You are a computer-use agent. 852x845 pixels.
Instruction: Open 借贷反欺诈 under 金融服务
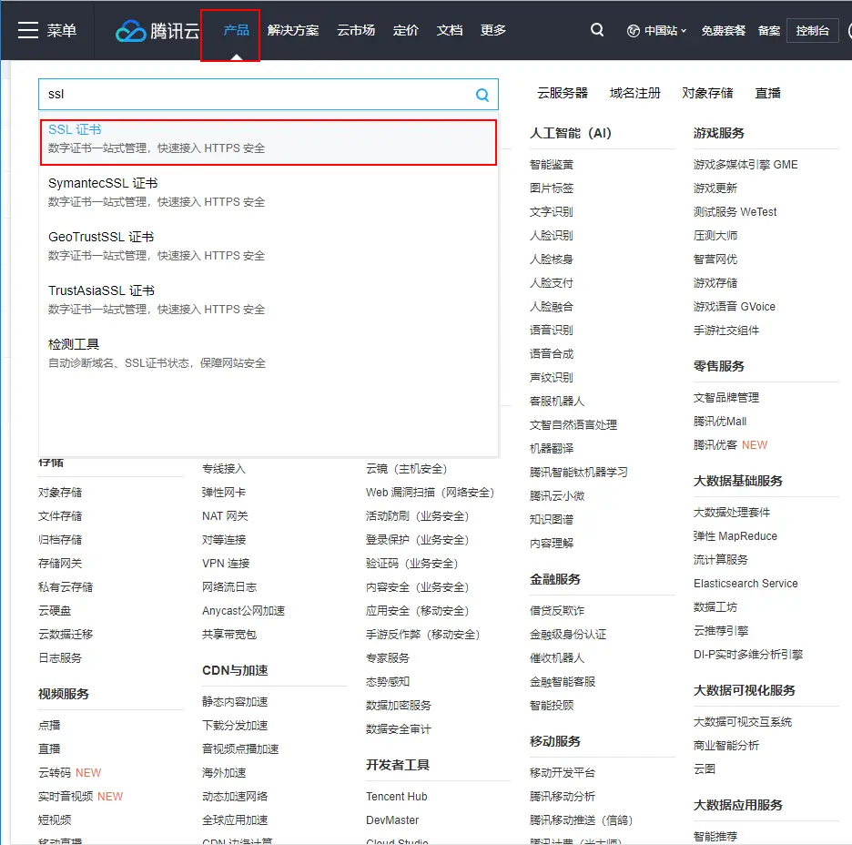click(x=557, y=611)
